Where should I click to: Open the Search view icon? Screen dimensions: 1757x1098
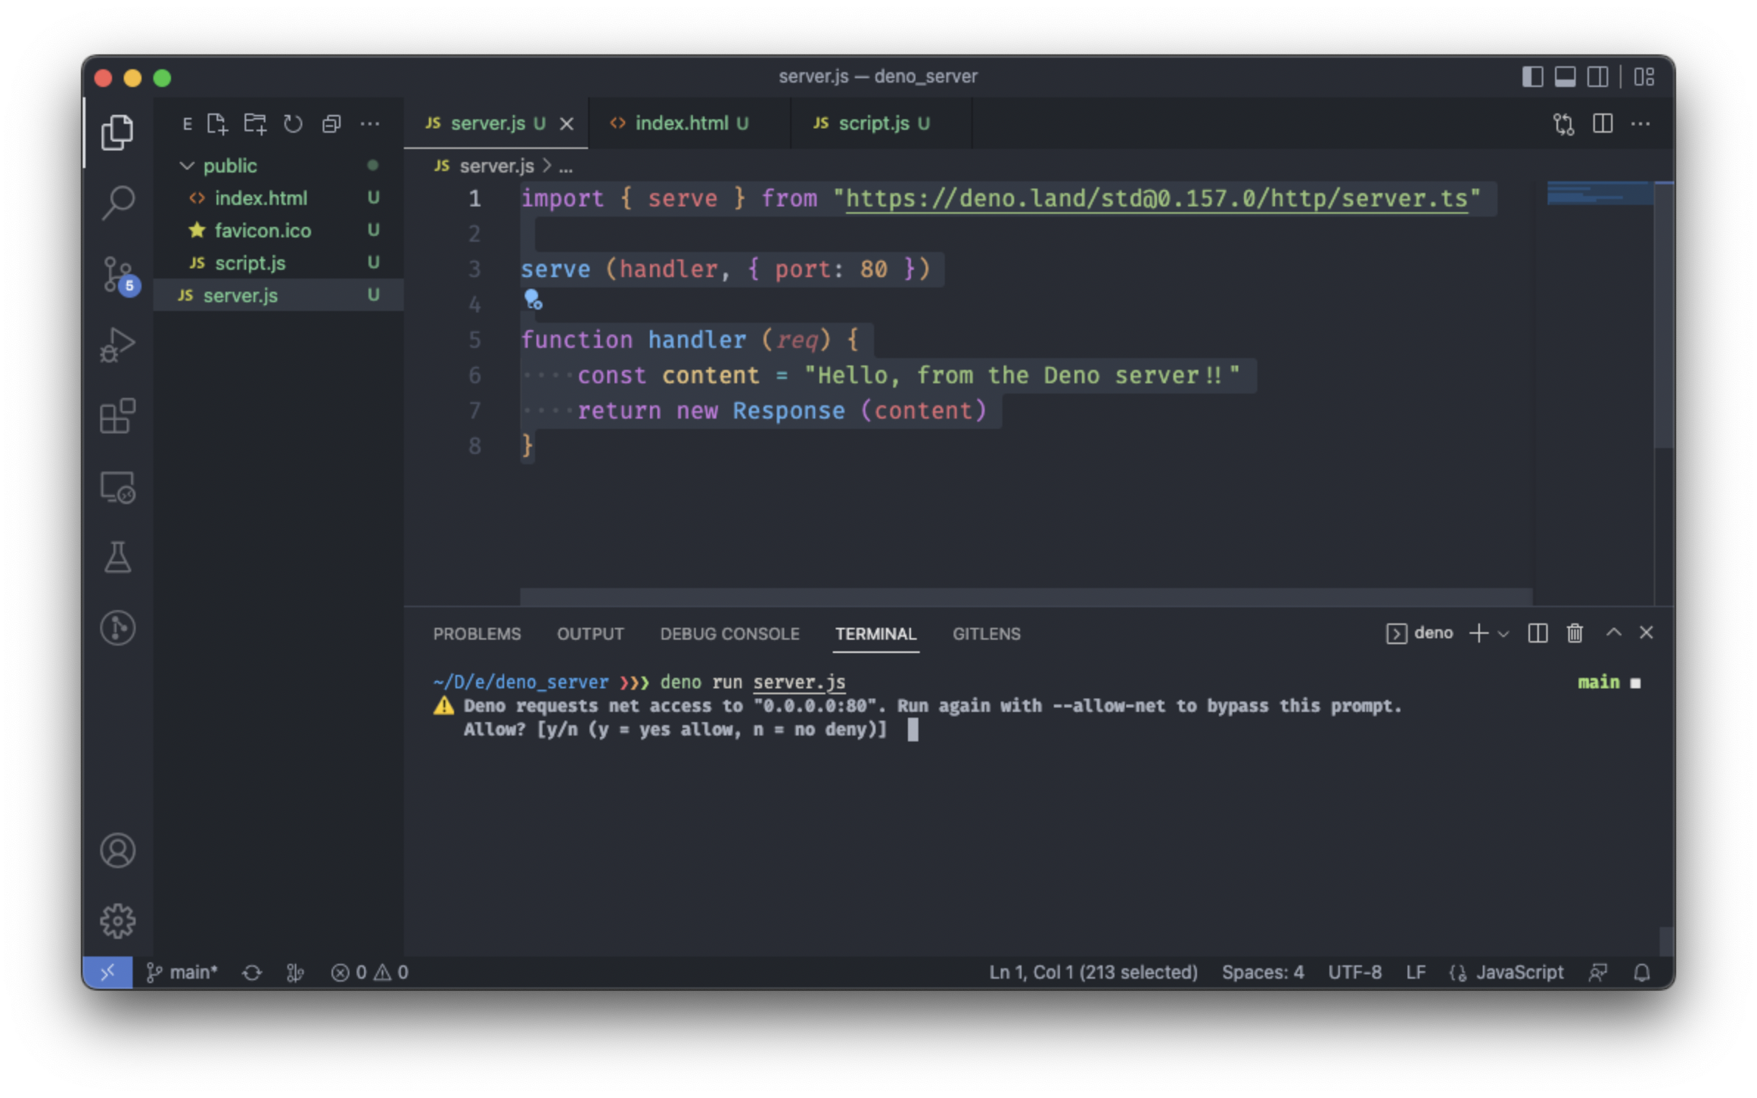(x=117, y=202)
